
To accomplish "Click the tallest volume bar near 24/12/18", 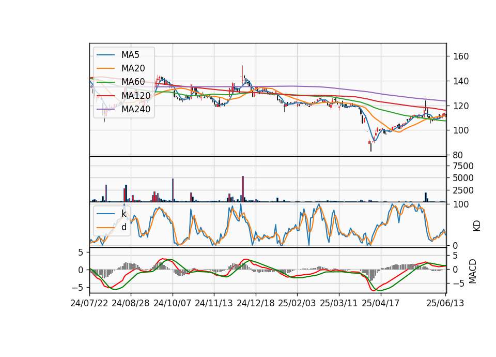I will (243, 189).
